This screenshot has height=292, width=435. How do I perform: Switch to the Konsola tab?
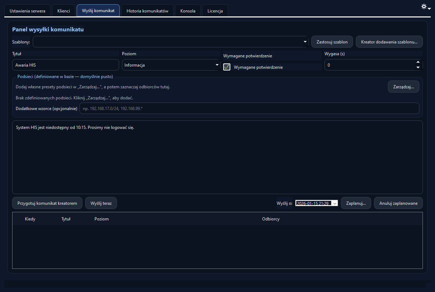point(188,11)
